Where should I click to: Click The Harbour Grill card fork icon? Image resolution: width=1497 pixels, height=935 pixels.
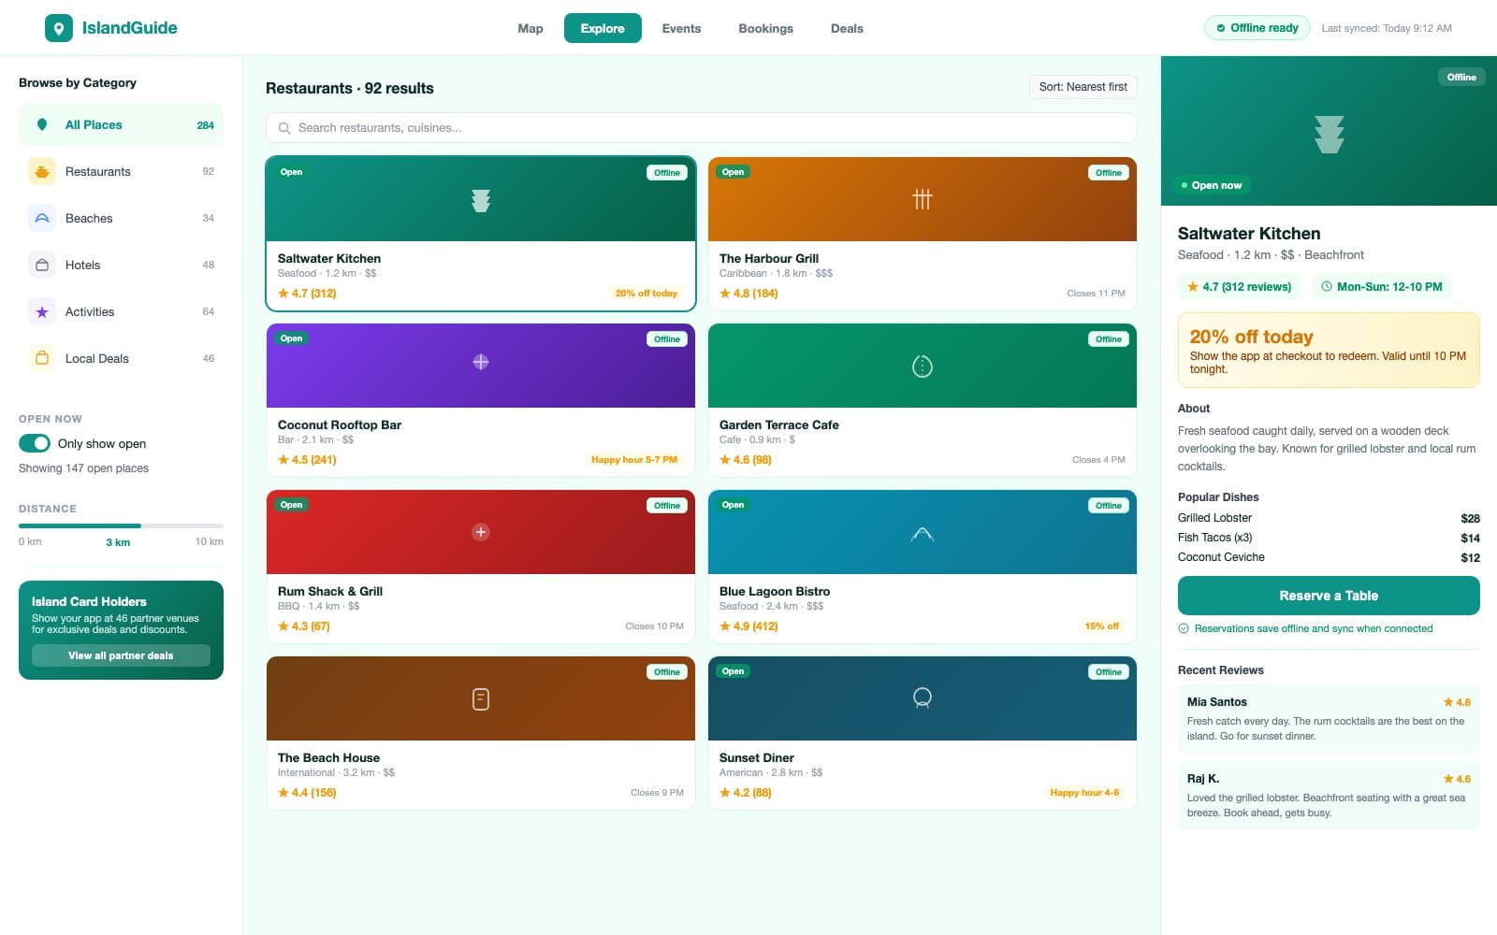923,199
